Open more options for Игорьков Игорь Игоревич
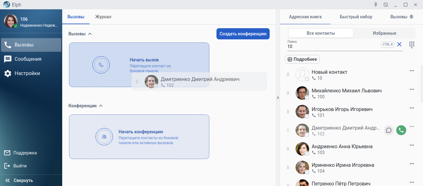423x186 pixels. pos(412,108)
